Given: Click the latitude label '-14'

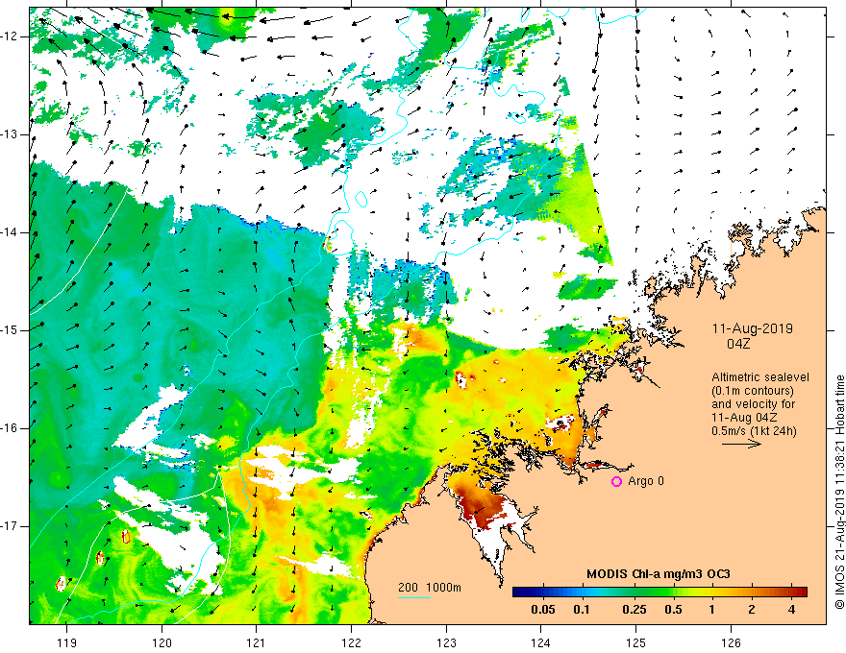Looking at the screenshot, I should point(10,232).
